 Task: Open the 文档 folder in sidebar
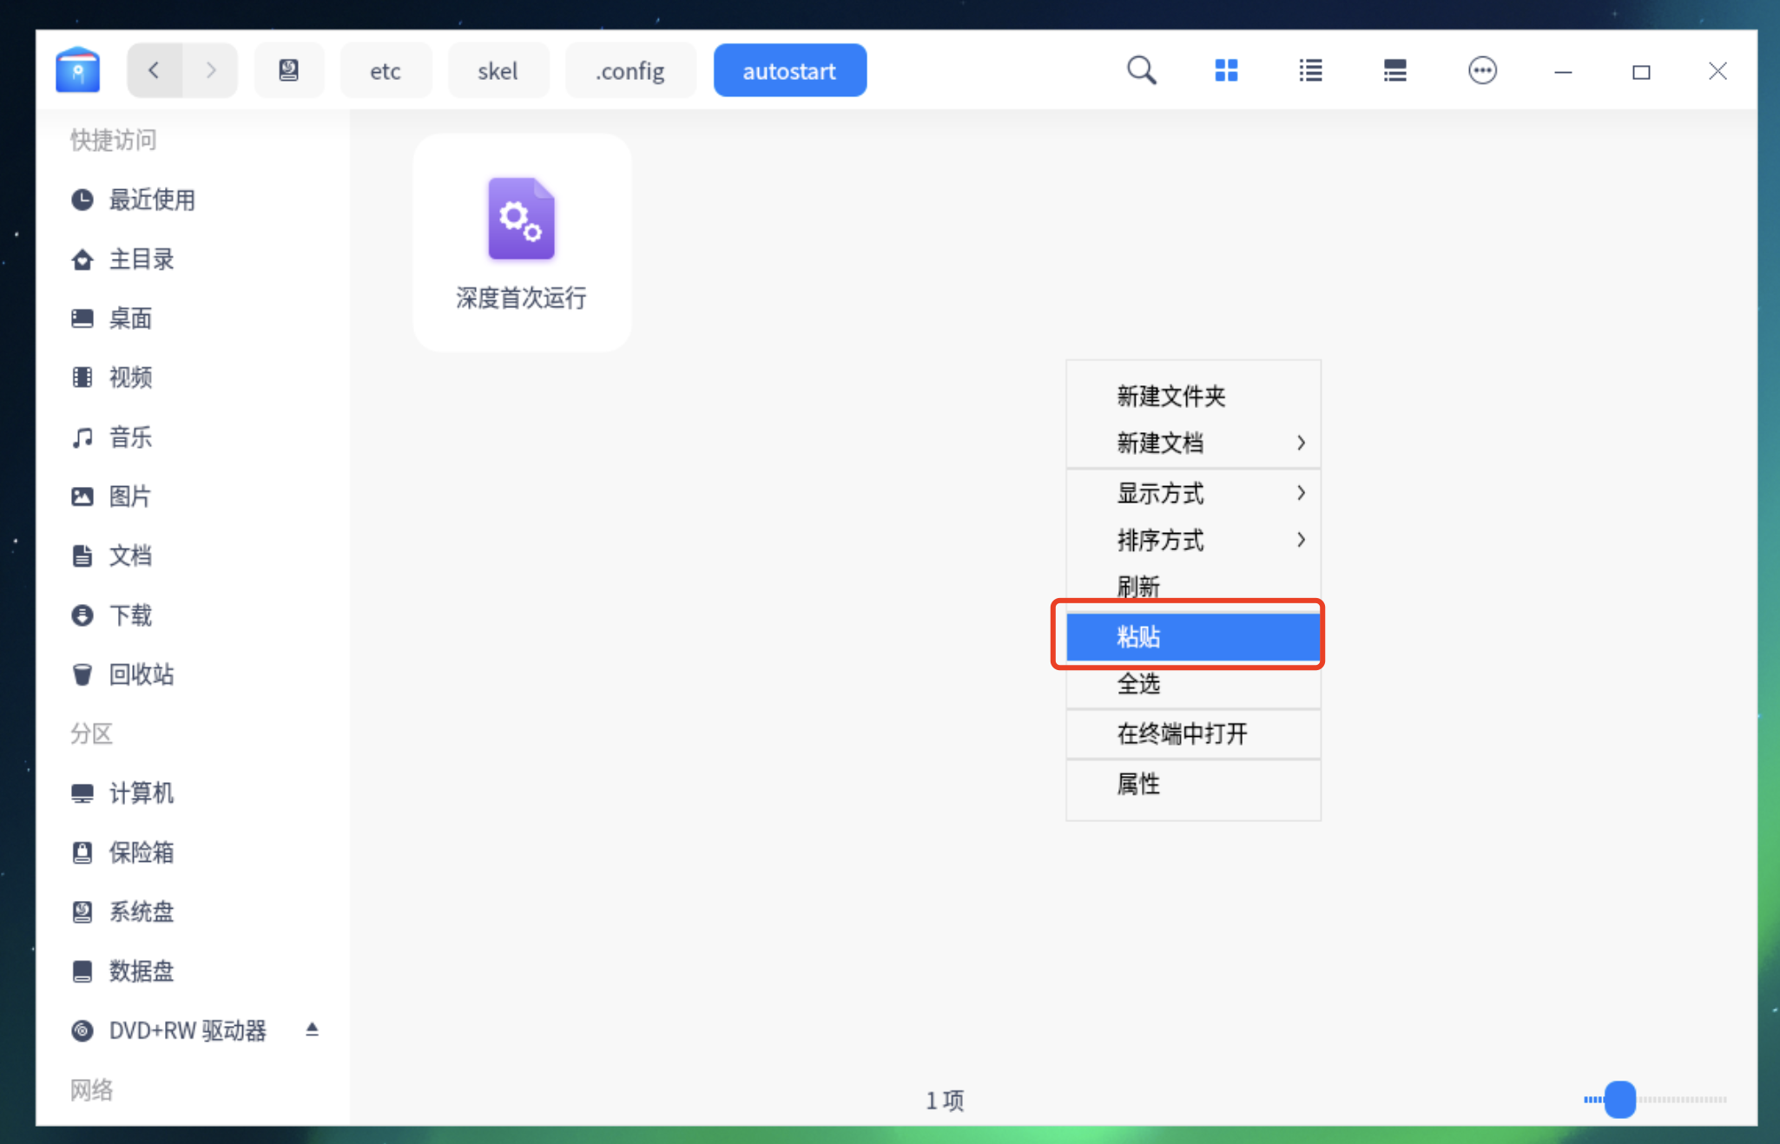click(x=193, y=556)
